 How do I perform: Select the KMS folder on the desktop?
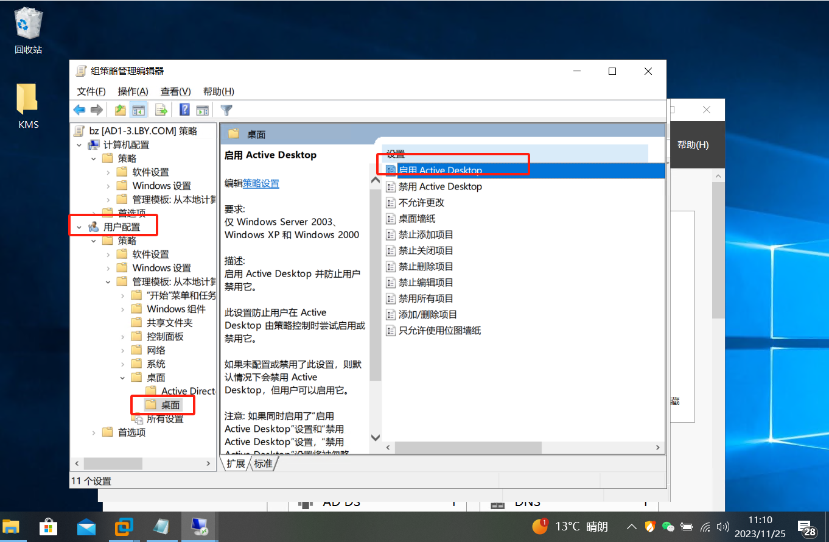click(28, 106)
